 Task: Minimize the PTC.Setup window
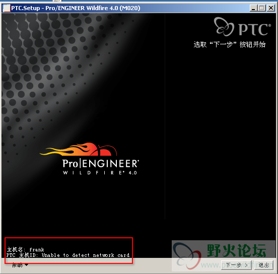253,8
